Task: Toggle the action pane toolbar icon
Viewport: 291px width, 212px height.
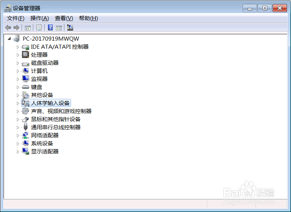Action: click(59, 28)
